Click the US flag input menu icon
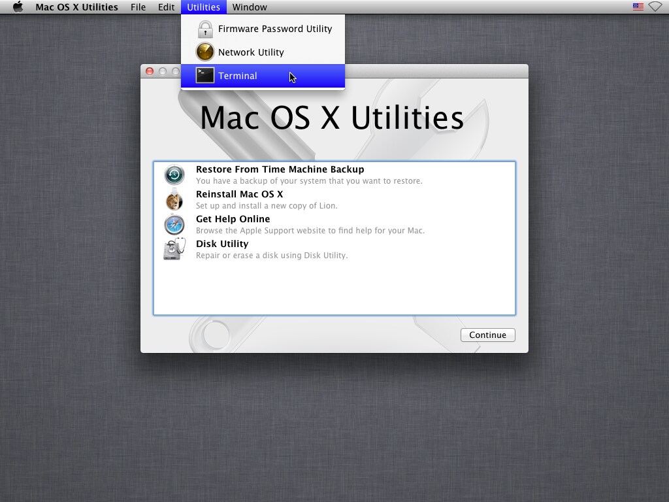This screenshot has width=669, height=502. pyautogui.click(x=637, y=7)
